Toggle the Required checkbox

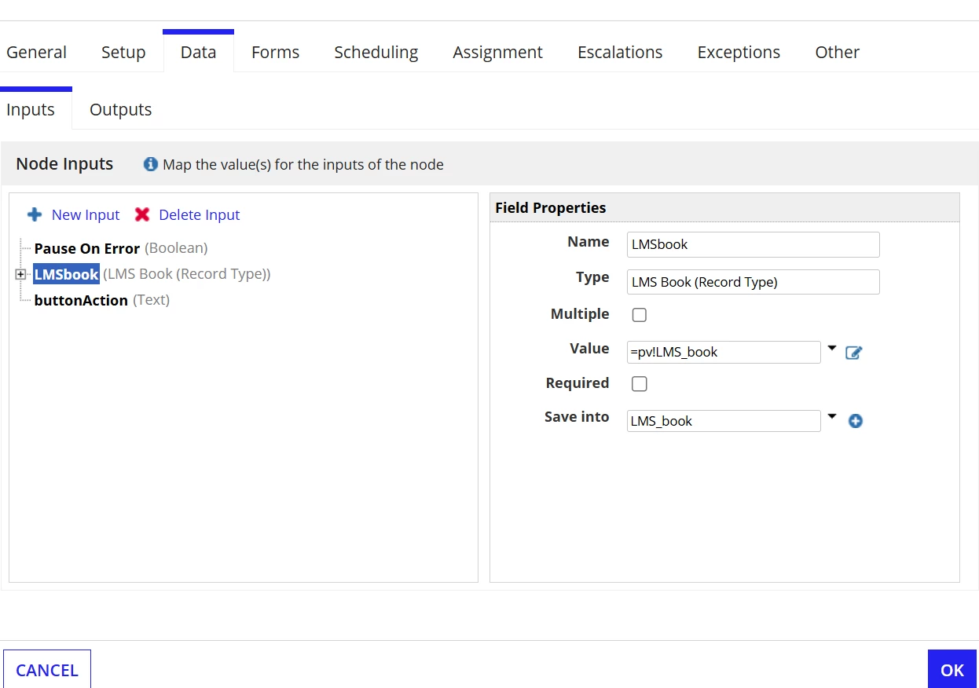click(640, 384)
